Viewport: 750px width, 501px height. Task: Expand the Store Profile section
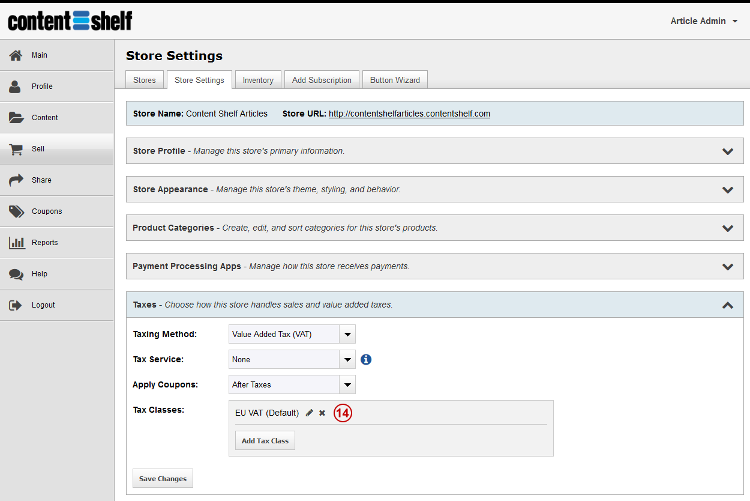tap(728, 151)
